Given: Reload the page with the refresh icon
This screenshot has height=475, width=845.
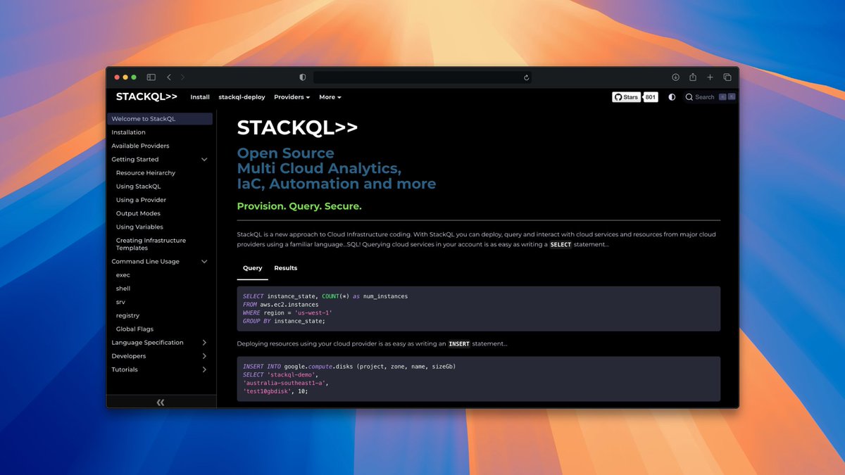Looking at the screenshot, I should click(x=526, y=77).
